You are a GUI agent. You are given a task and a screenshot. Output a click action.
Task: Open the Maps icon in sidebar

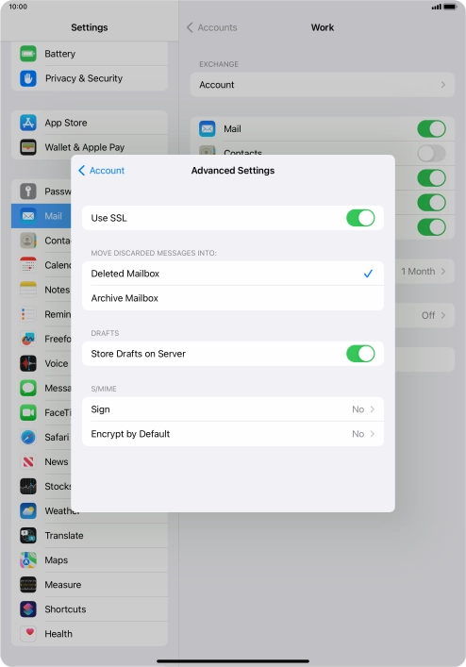[x=28, y=559]
